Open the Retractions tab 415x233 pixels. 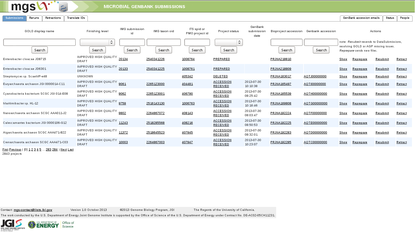coord(53,18)
